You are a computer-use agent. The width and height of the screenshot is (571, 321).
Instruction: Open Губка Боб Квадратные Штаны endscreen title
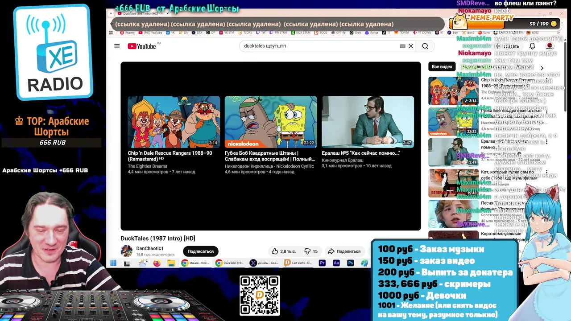coord(269,156)
